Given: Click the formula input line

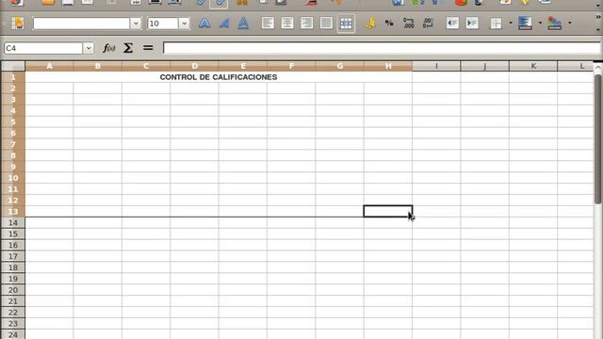Looking at the screenshot, I should point(382,48).
